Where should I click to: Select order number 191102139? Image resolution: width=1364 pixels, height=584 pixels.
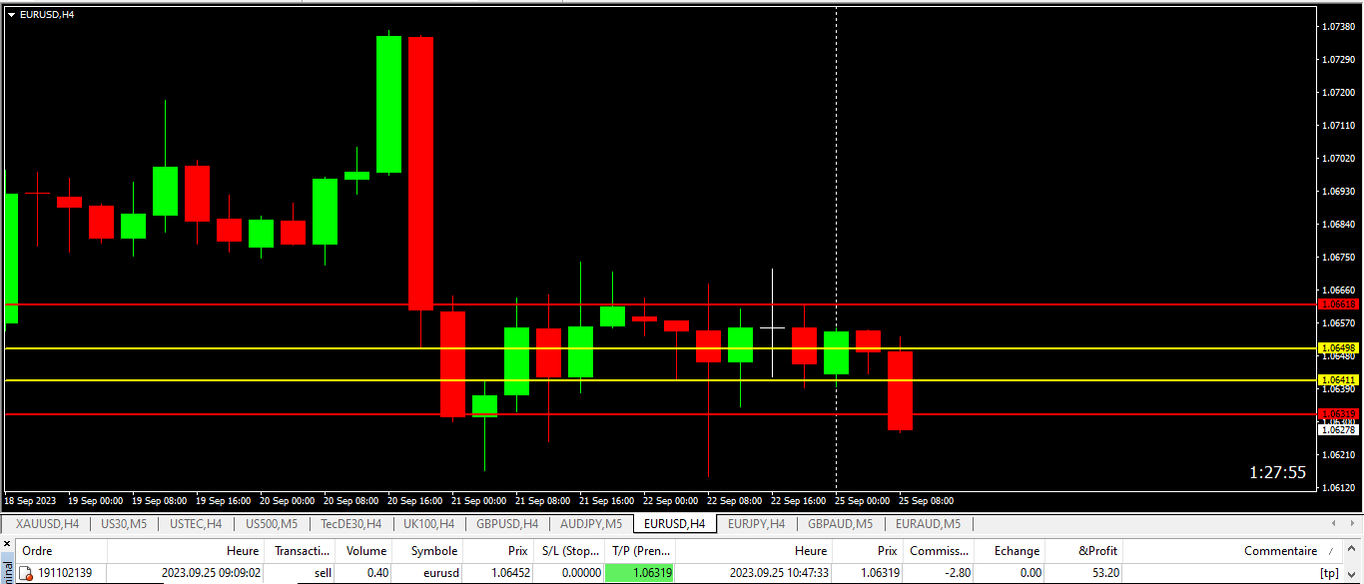pyautogui.click(x=65, y=573)
